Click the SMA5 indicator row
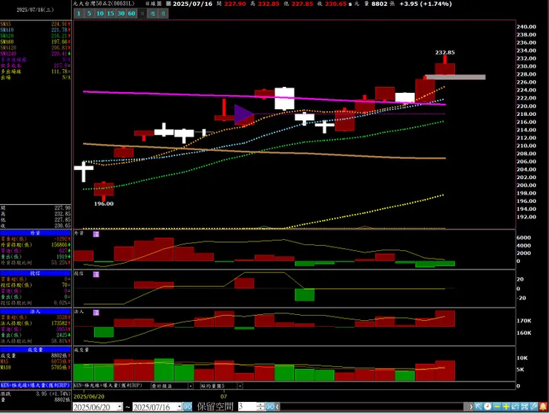Viewport: 549px width, 413px height. [x=36, y=25]
